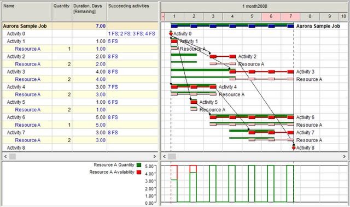Click the Gantt chart horizontal scrollbar thumb
Image resolution: width=350 pixels, height=207 pixels.
point(172,156)
